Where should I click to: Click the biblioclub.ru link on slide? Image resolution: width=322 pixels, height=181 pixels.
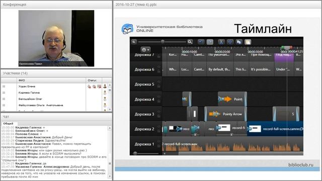click(x=301, y=164)
